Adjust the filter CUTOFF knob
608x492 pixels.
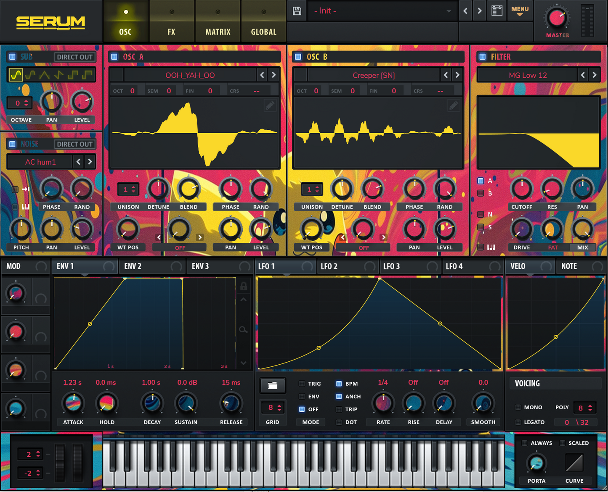(522, 189)
